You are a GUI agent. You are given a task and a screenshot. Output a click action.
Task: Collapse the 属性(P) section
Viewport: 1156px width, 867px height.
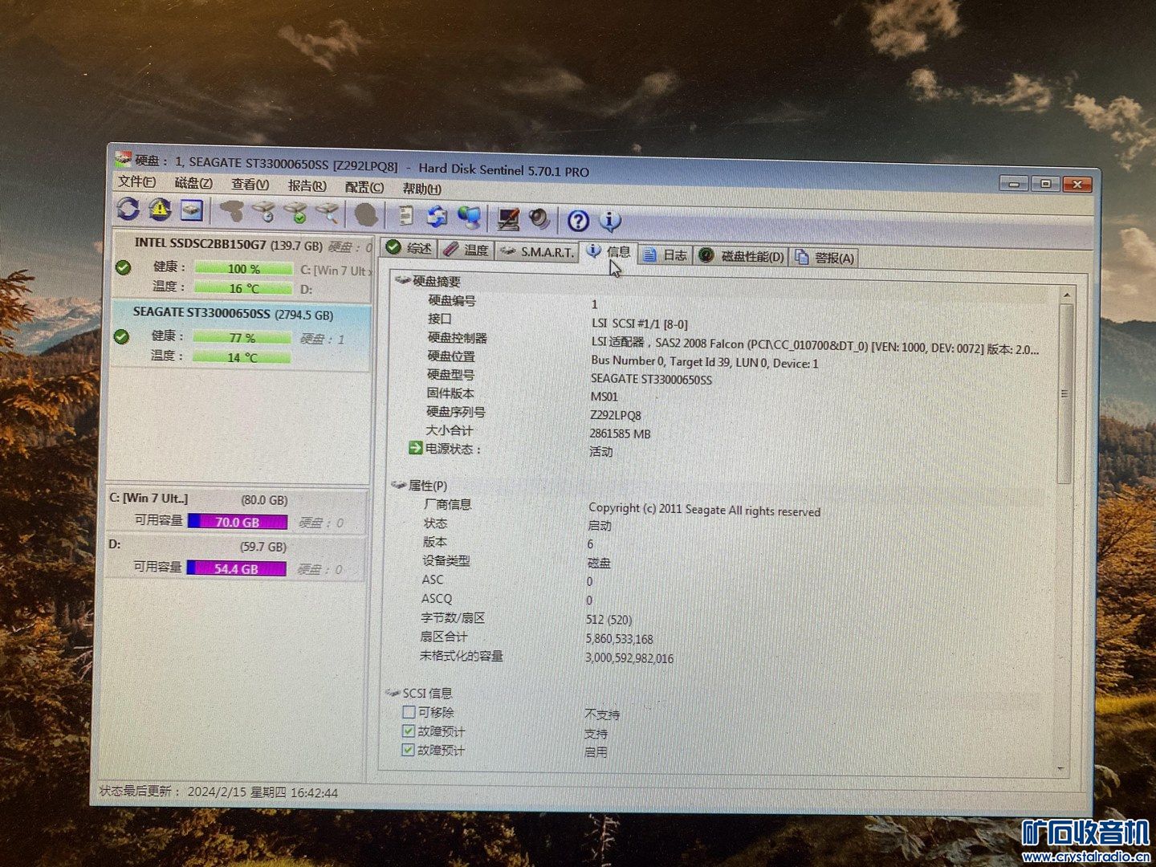coord(398,485)
